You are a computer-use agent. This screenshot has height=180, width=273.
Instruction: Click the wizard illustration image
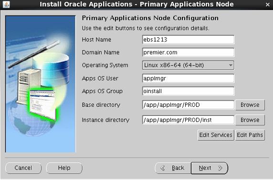[x=41, y=84]
